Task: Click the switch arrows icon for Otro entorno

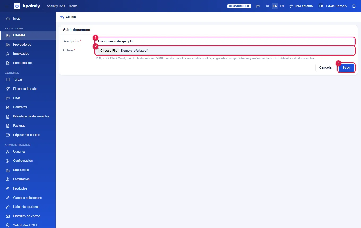Action: click(x=291, y=6)
